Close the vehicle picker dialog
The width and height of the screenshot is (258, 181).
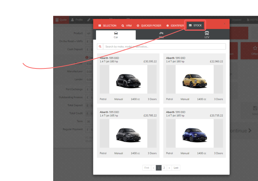(x=225, y=24)
